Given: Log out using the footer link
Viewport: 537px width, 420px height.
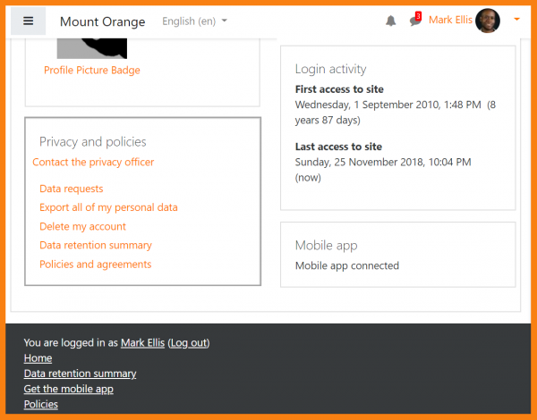Looking at the screenshot, I should coord(188,343).
